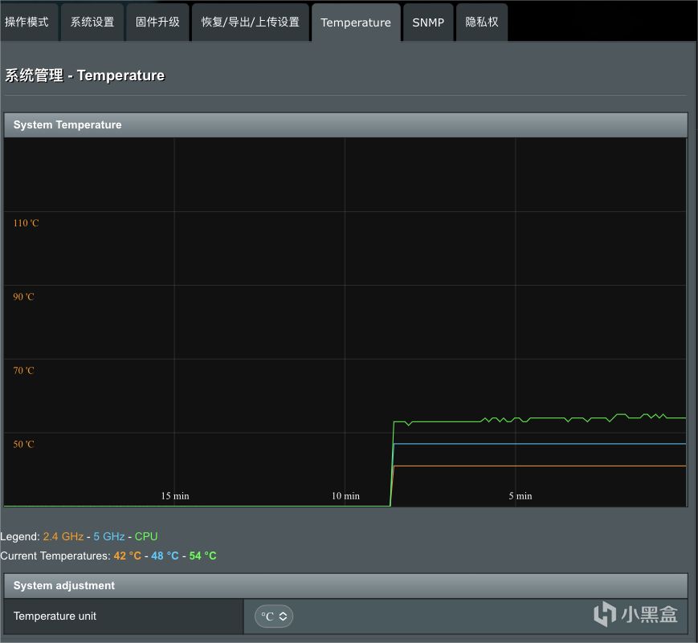Click the 110 °C axis label
Viewport: 698px width, 643px height.
point(26,223)
